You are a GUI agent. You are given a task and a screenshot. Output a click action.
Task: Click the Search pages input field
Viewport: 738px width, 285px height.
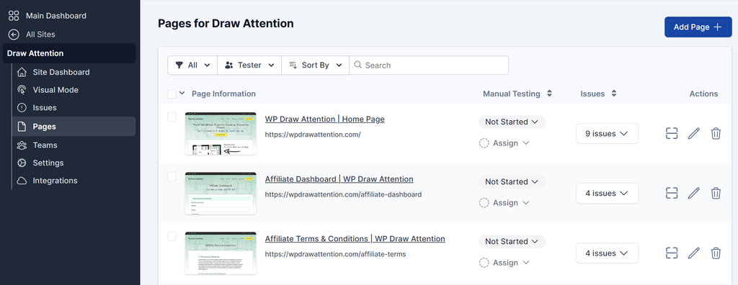429,65
